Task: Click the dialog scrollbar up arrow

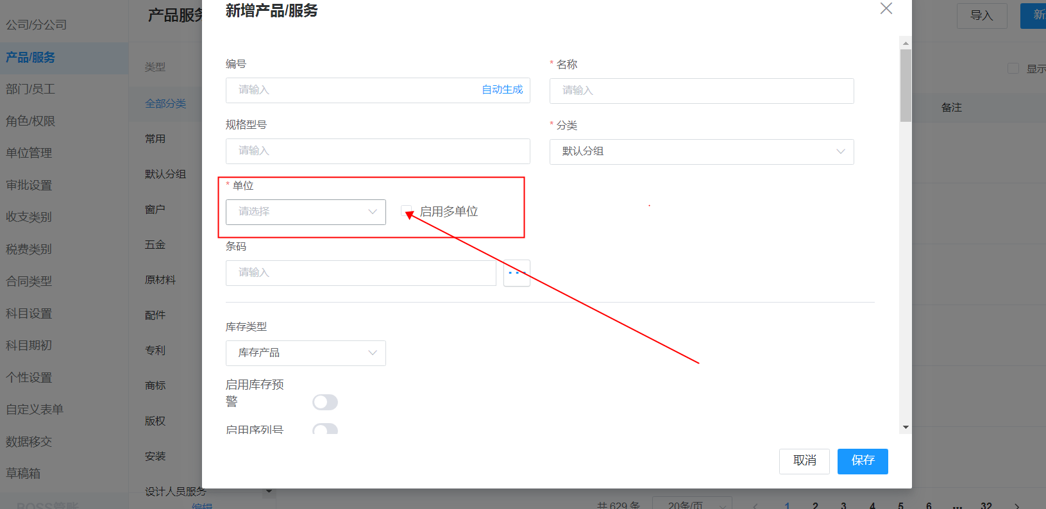Action: (x=906, y=43)
